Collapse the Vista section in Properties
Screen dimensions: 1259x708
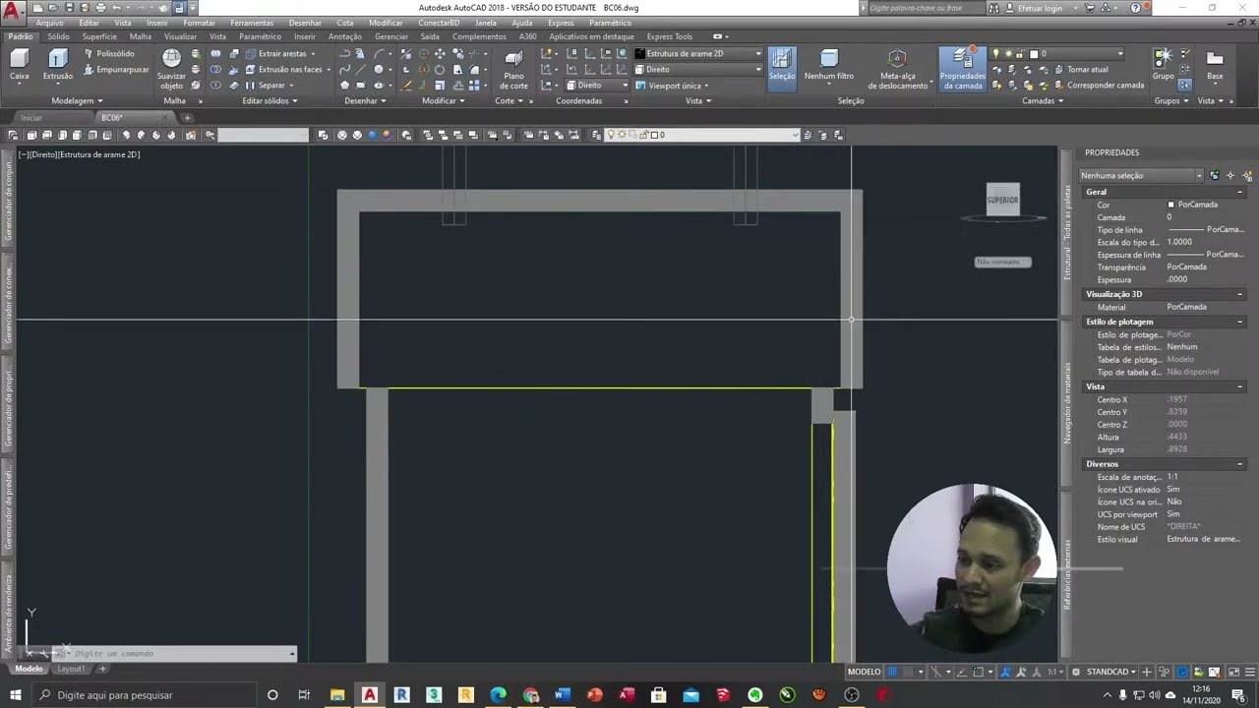click(1239, 386)
